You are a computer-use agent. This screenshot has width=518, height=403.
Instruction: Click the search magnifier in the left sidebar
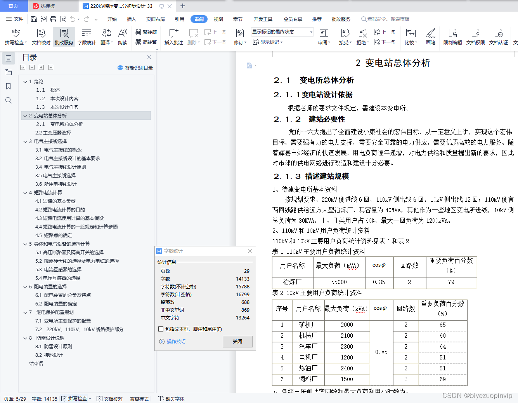pyautogui.click(x=9, y=100)
